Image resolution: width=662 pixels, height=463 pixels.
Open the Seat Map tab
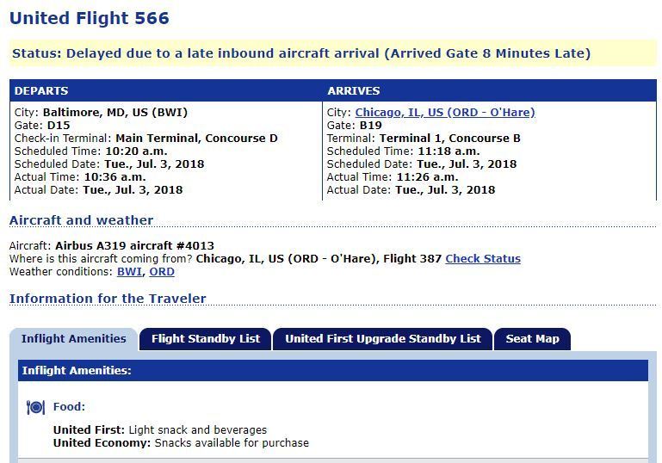532,339
